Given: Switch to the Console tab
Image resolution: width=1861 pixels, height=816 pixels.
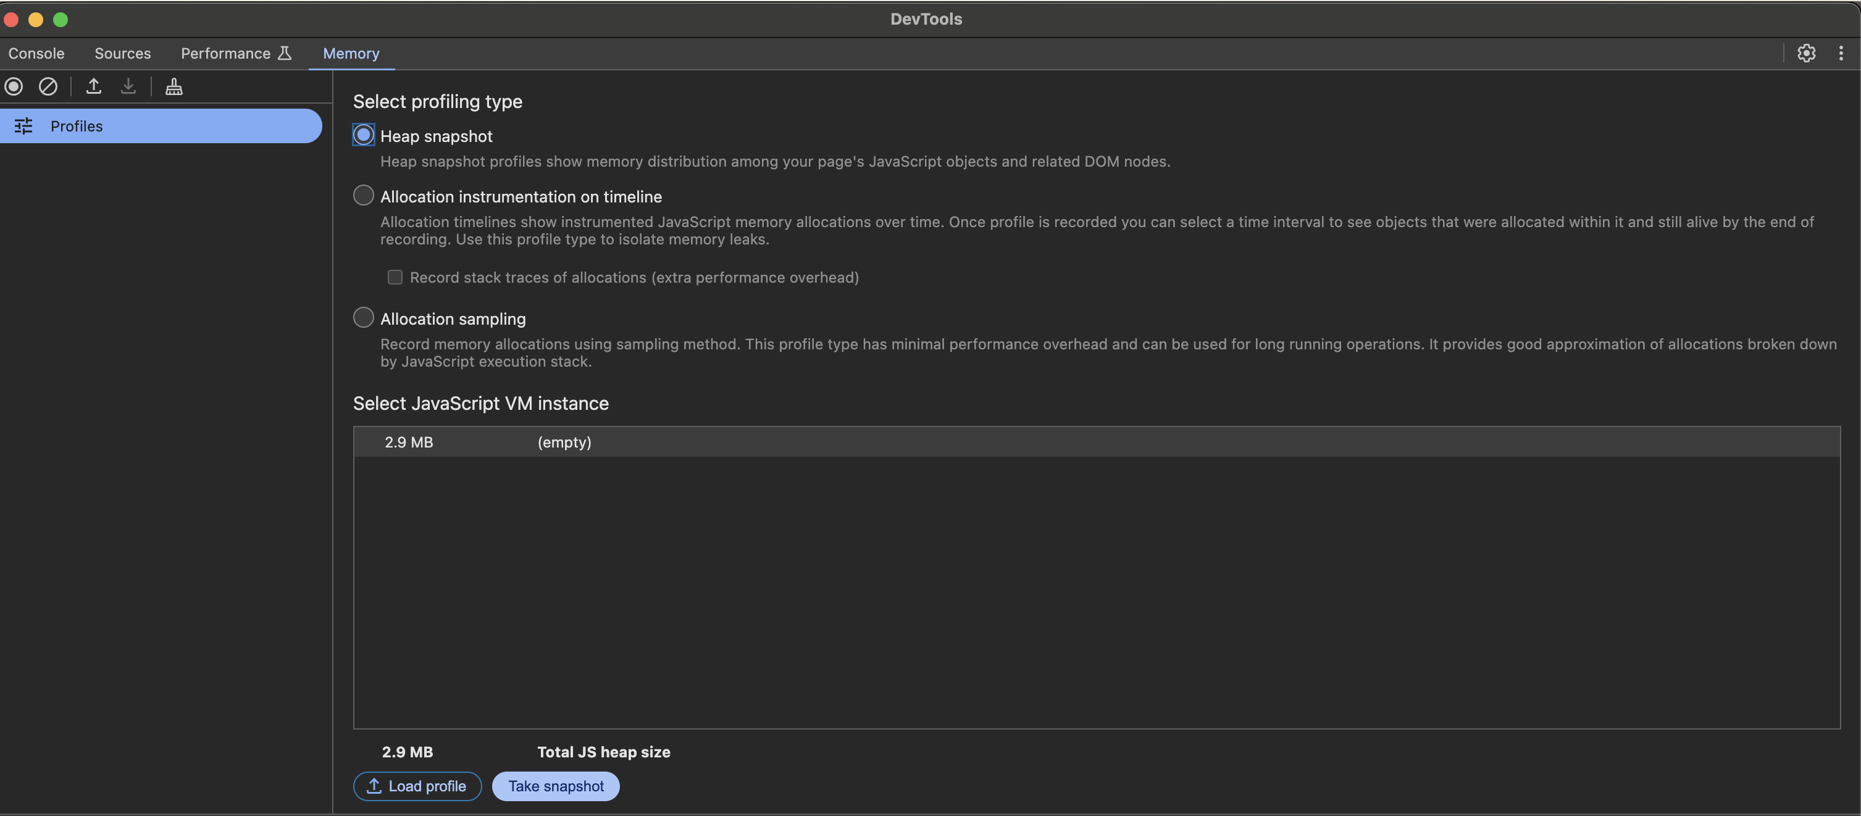Looking at the screenshot, I should [x=36, y=52].
